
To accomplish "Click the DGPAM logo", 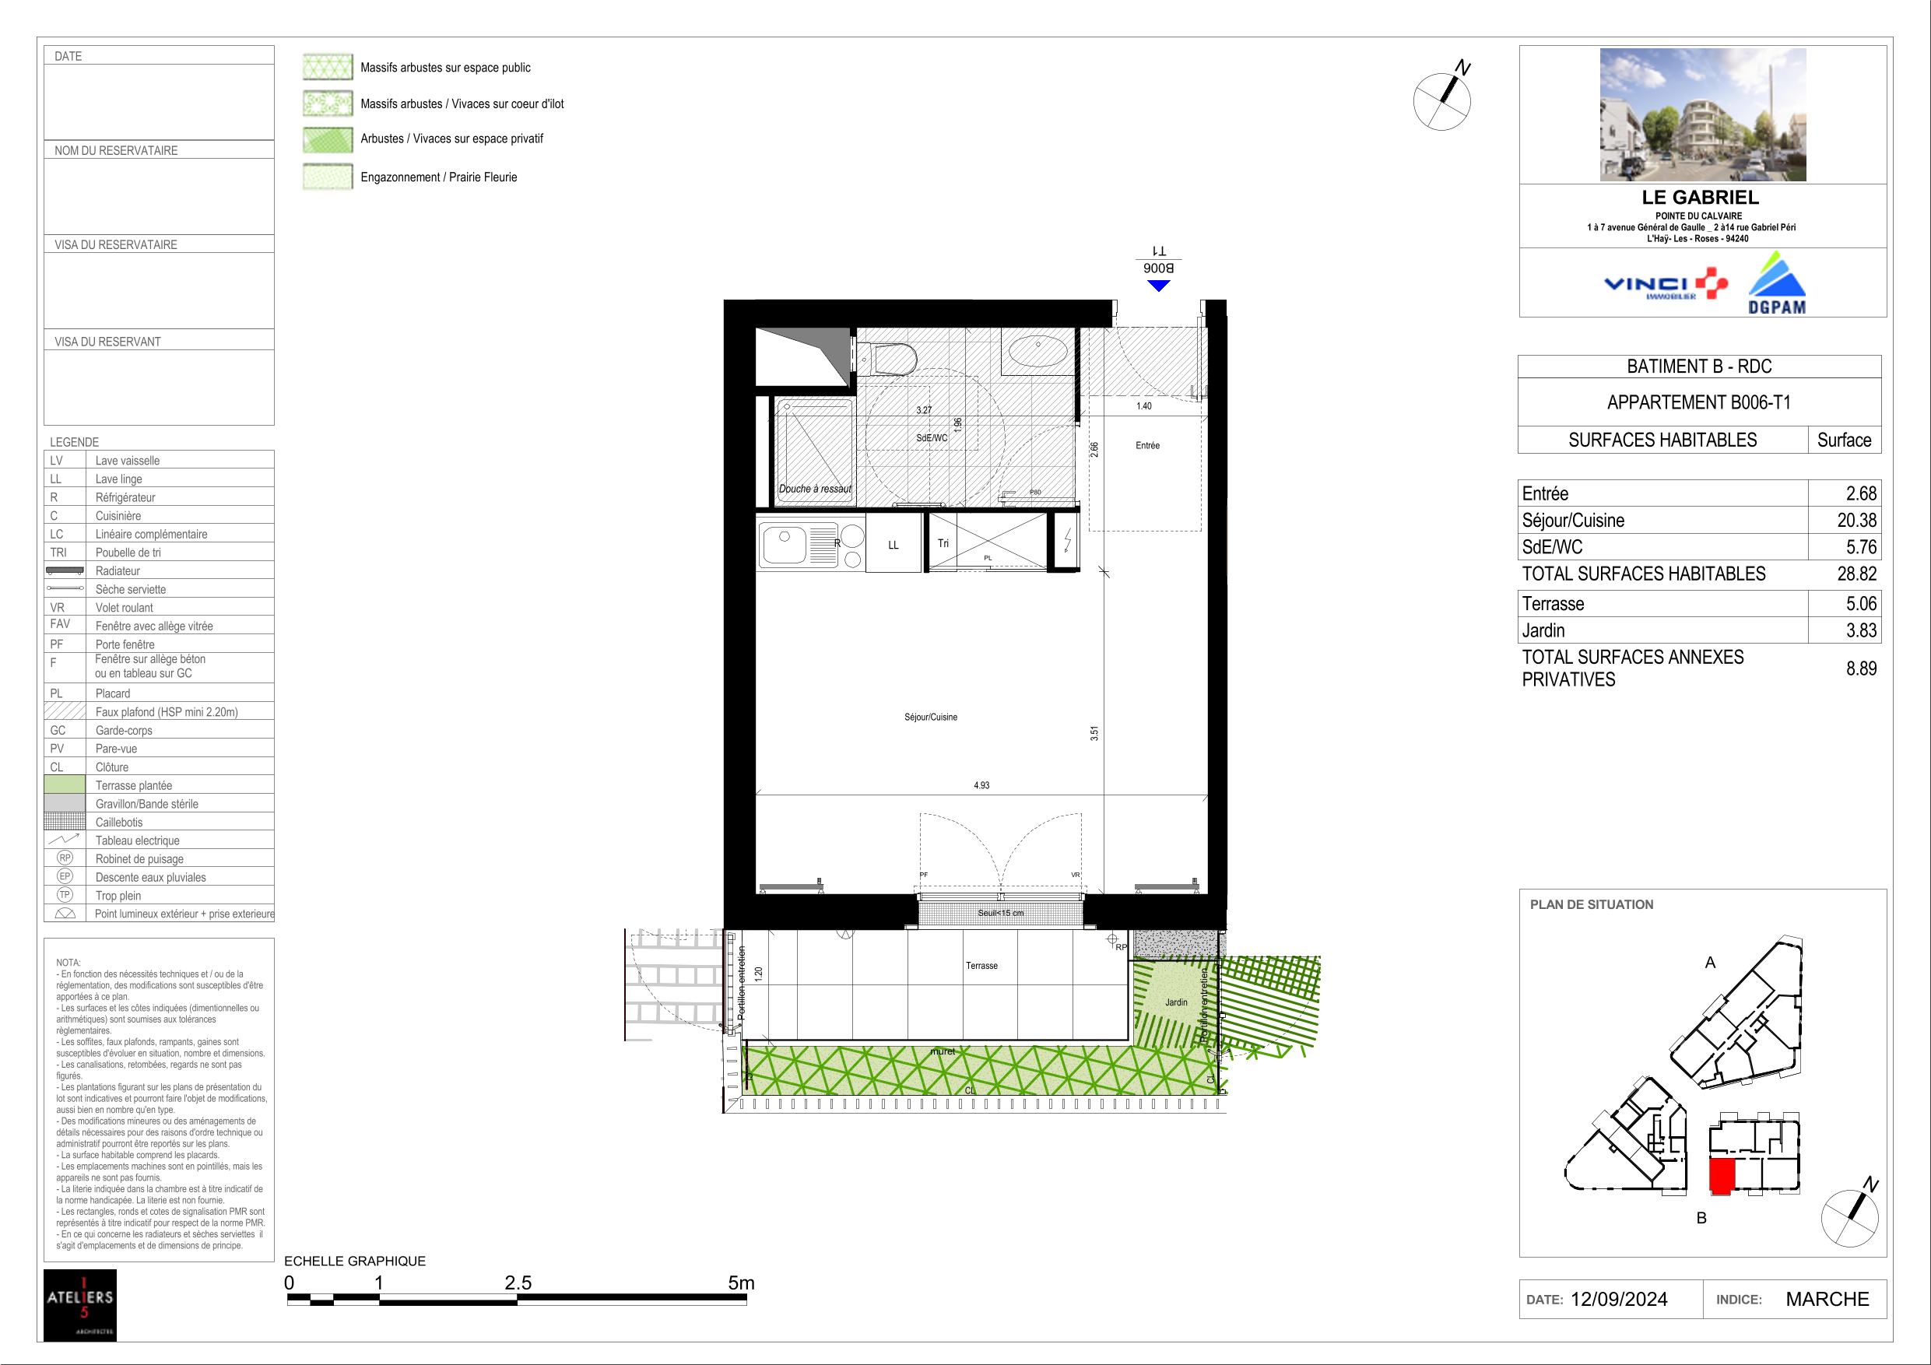I will [1776, 282].
